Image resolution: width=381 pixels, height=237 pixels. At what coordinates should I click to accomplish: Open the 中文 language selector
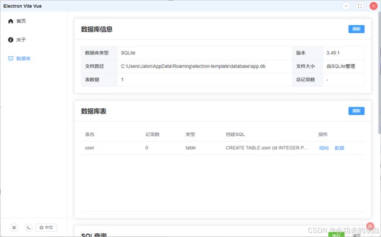click(46, 228)
